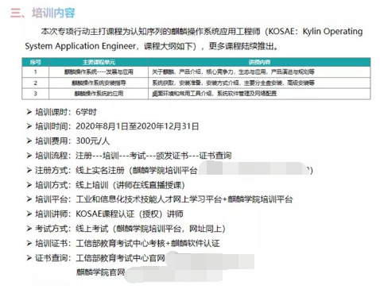Click the table cell numbered '1'
The width and height of the screenshot is (380, 293).
[x=35, y=71]
